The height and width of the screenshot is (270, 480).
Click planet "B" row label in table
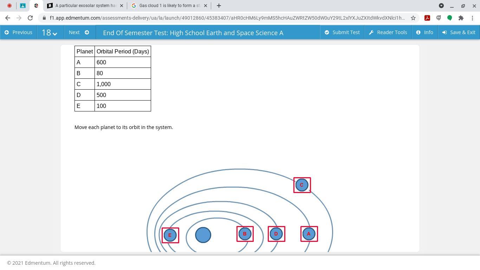pos(85,73)
